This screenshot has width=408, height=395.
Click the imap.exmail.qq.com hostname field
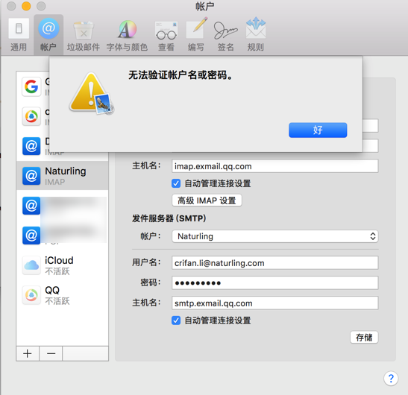click(275, 166)
